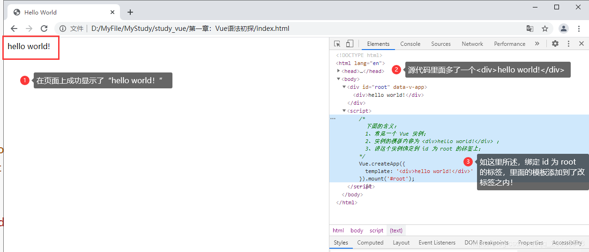Open a new tab with the plus button

(x=130, y=12)
